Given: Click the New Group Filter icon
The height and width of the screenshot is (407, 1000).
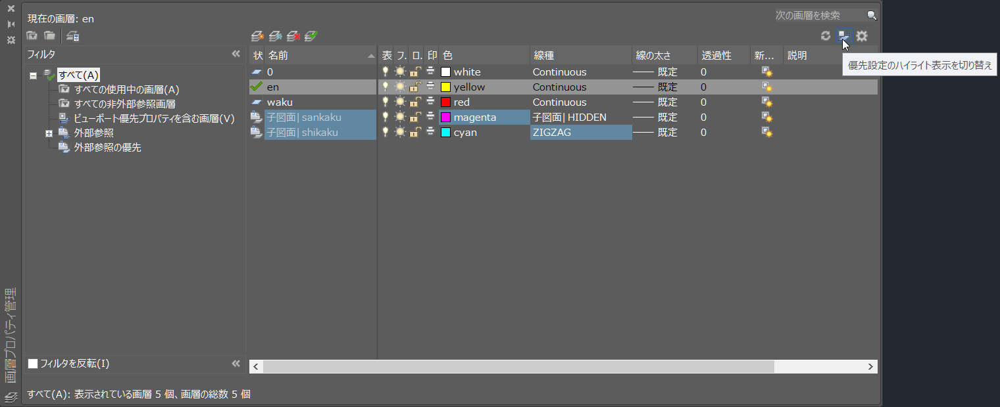Looking at the screenshot, I should tap(49, 35).
